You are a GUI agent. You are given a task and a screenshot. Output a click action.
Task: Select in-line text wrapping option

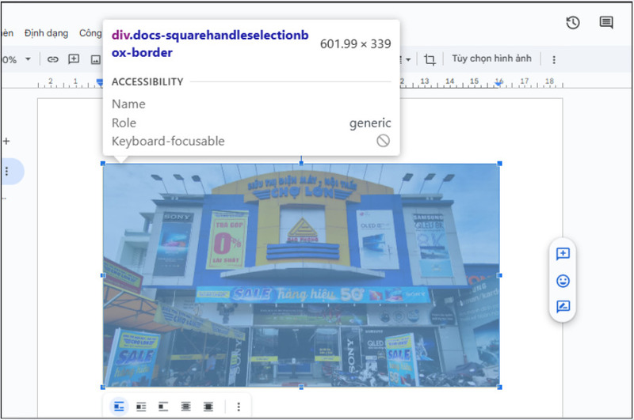119,407
